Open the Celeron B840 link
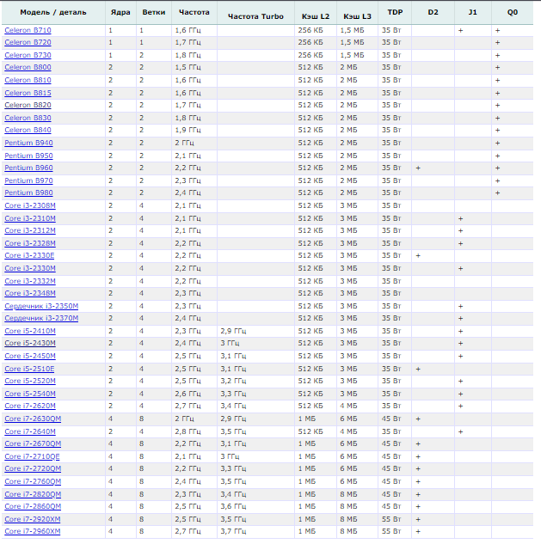 click(x=28, y=130)
